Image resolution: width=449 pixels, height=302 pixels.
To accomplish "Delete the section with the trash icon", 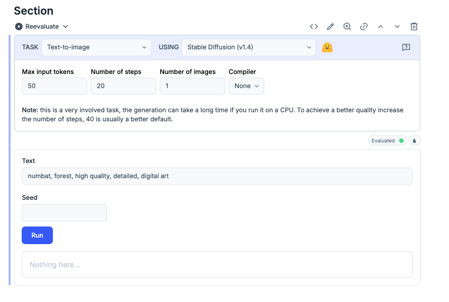I will [x=414, y=27].
